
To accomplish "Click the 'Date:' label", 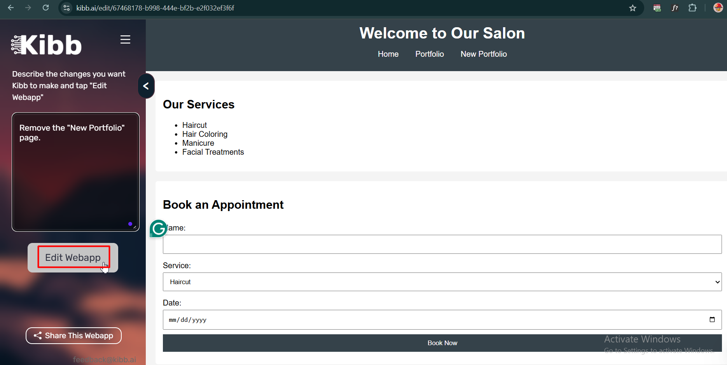I will [x=172, y=303].
